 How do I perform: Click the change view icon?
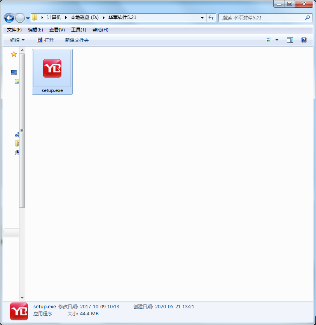[269, 40]
